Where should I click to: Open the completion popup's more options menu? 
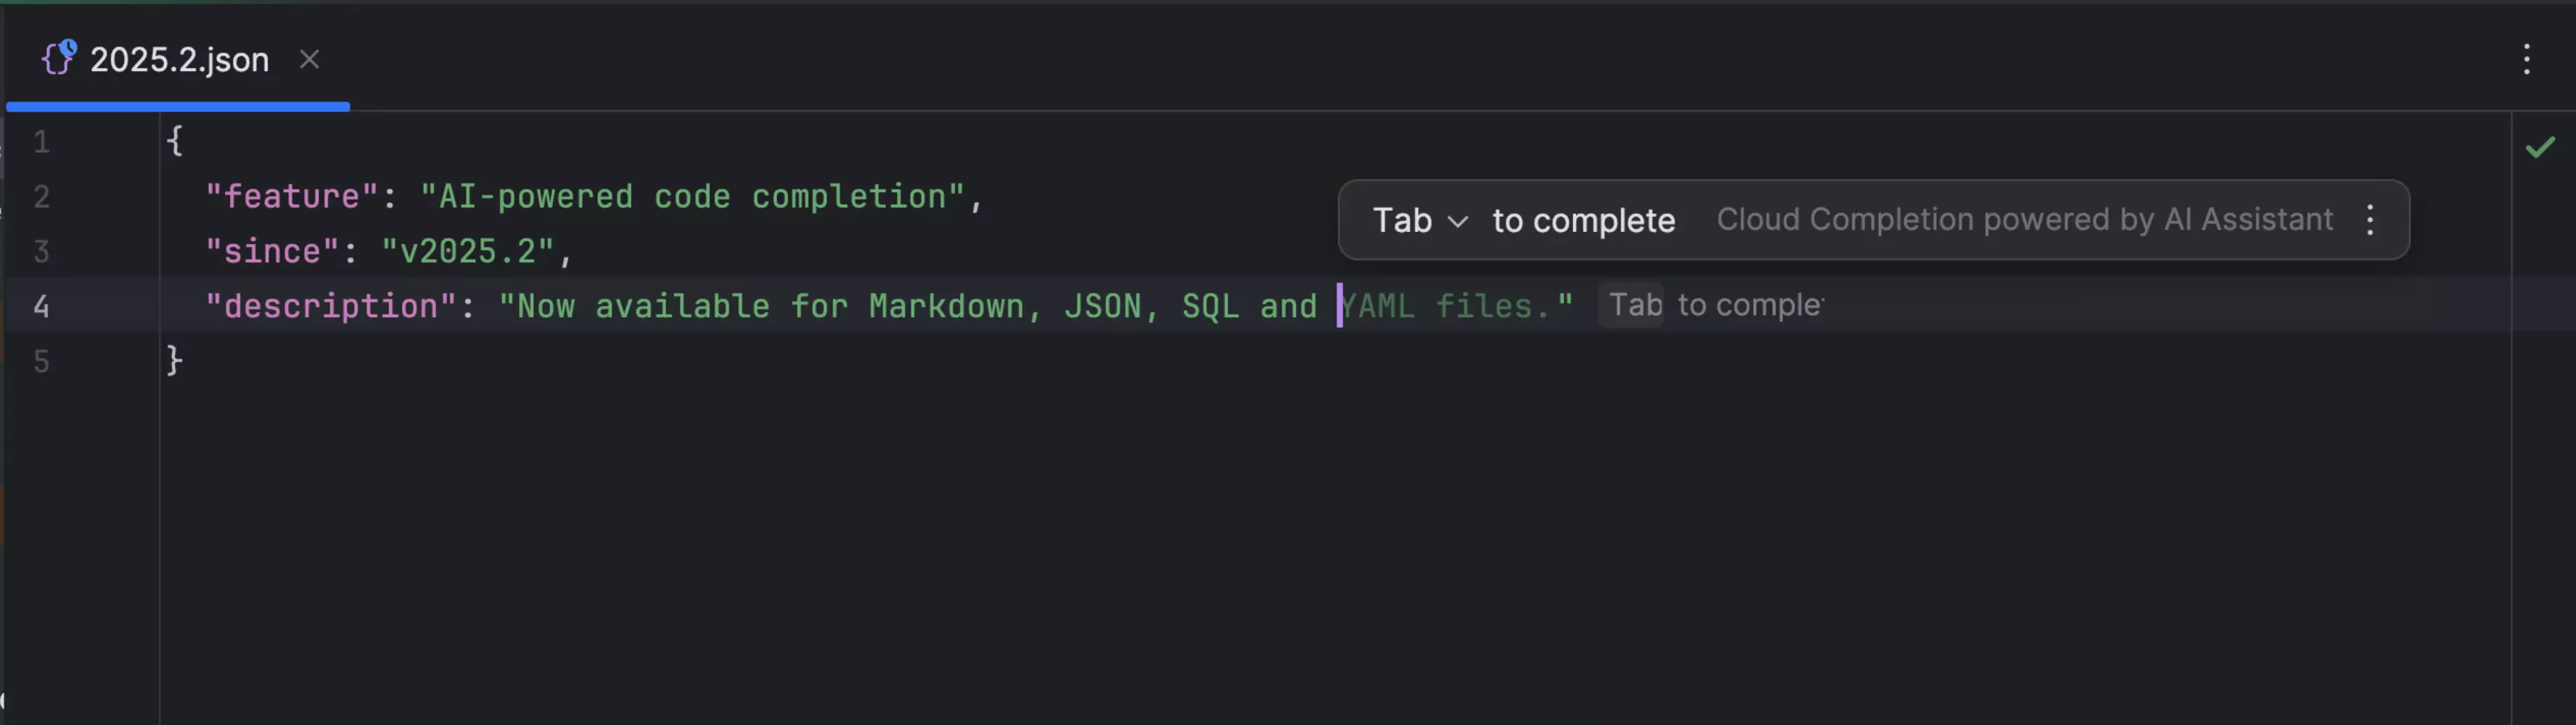[2370, 220]
